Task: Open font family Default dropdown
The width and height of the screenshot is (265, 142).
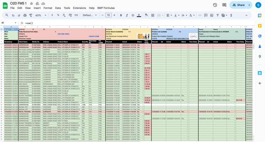Action: [90, 15]
